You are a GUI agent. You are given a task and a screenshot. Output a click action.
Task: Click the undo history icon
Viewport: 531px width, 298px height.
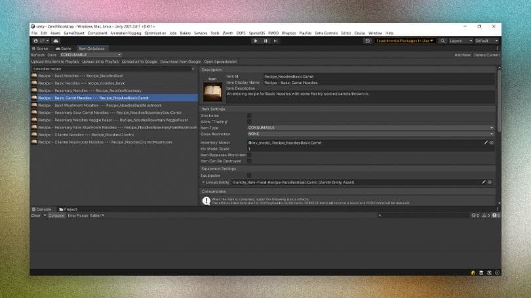[367, 41]
